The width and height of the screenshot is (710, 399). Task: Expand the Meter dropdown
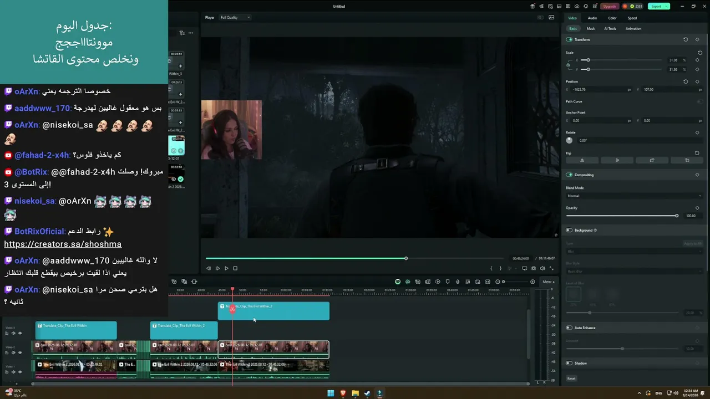click(x=548, y=282)
